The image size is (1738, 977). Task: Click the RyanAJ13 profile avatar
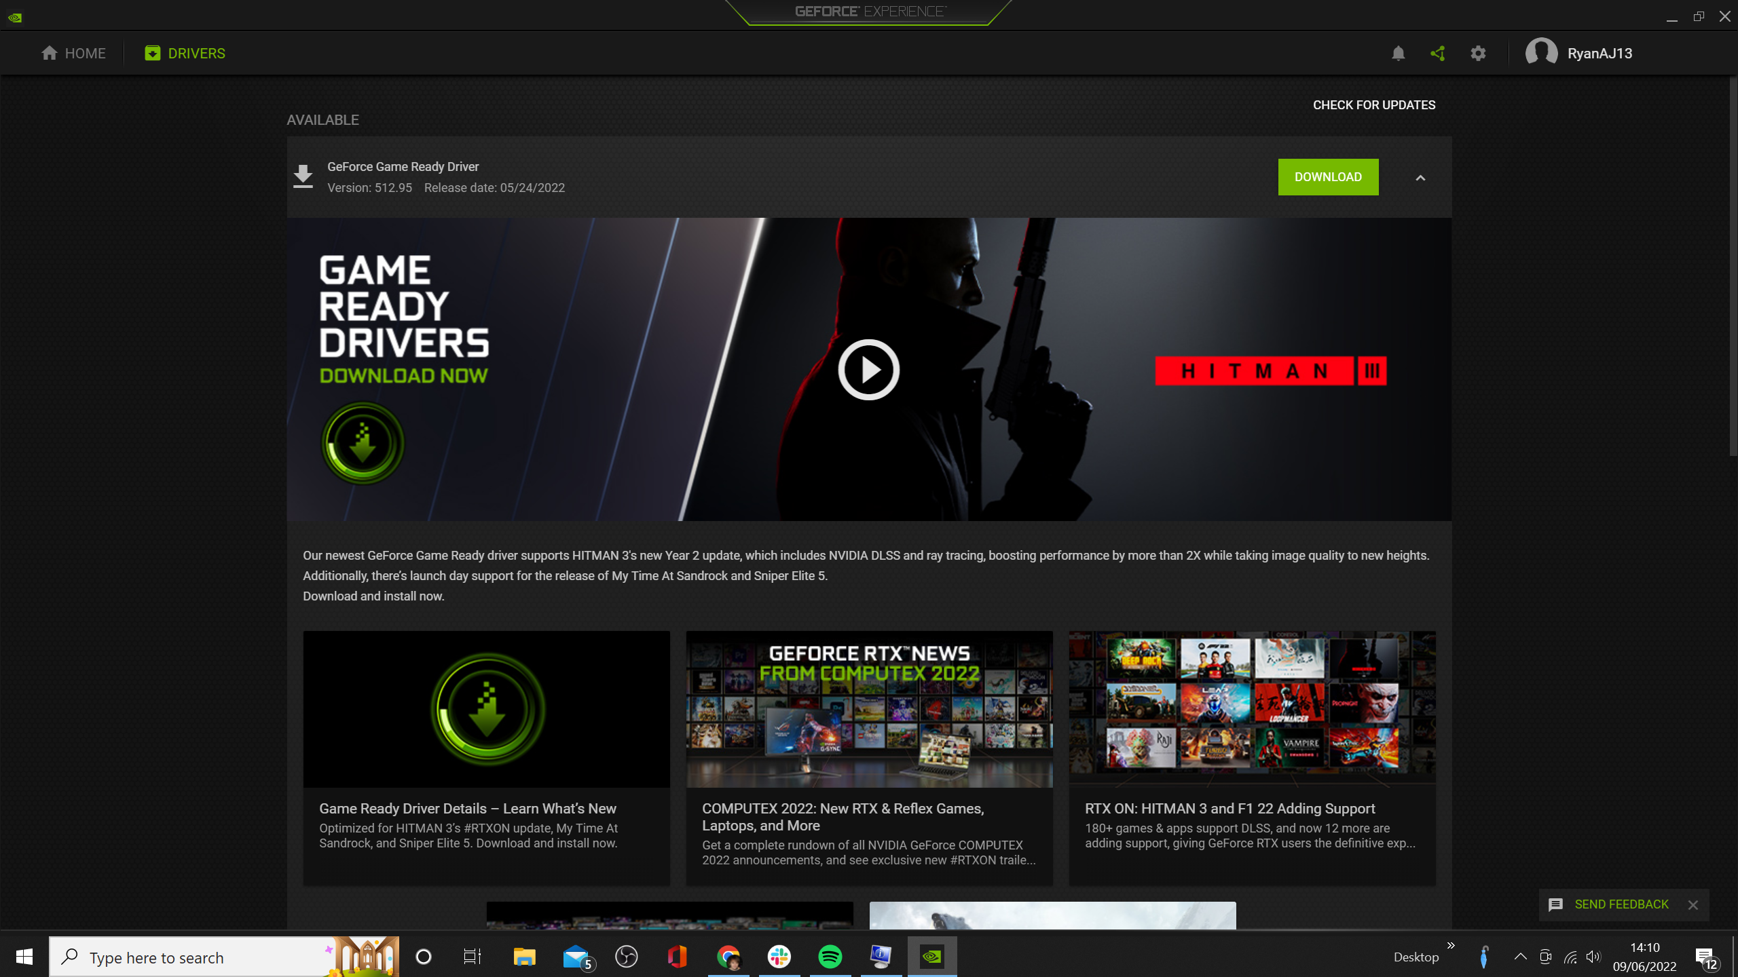click(1541, 52)
